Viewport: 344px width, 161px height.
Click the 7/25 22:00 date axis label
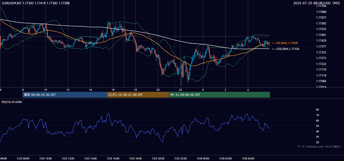181,158
